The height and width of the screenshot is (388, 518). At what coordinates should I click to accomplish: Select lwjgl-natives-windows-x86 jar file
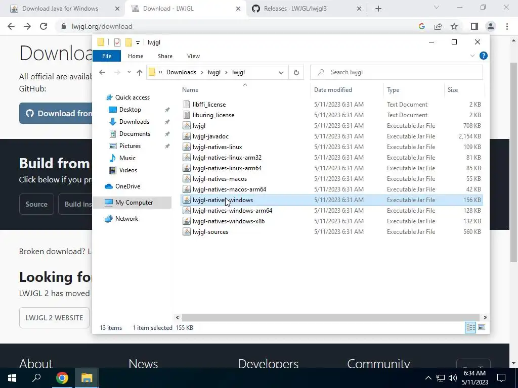pos(229,221)
